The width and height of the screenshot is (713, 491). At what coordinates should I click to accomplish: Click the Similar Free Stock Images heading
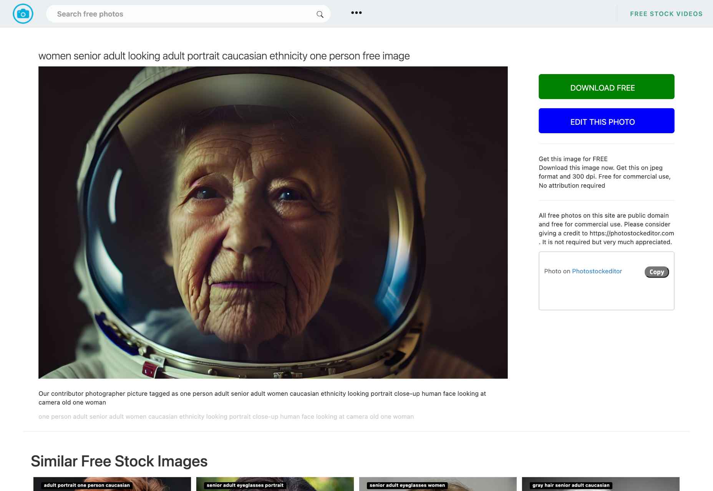119,461
